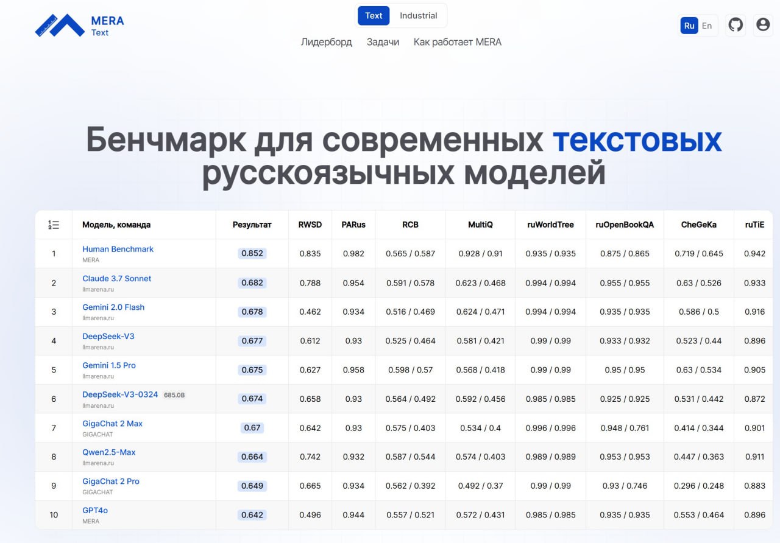Click the page headline текстовых word
780x543 pixels.
(637, 140)
